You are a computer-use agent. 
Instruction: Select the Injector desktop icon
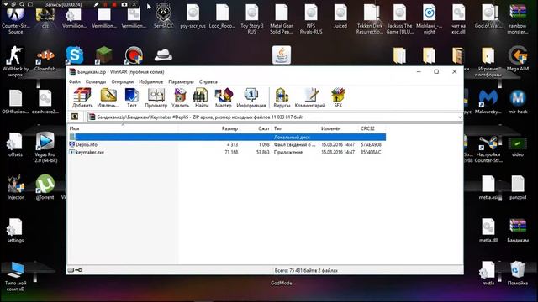click(15, 188)
